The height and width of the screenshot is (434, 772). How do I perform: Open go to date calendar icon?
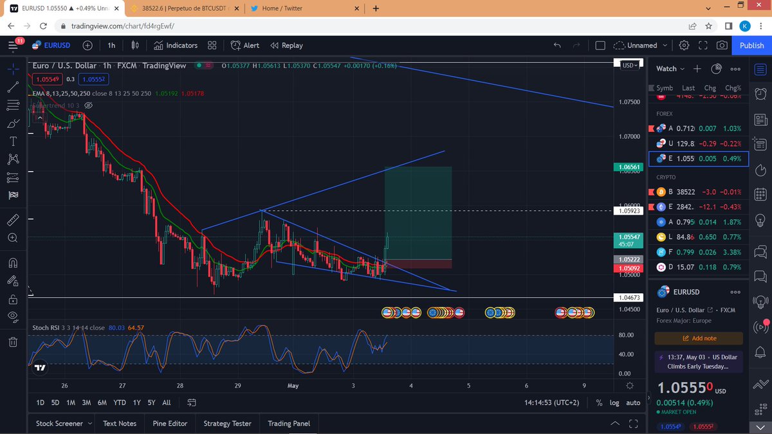point(192,402)
